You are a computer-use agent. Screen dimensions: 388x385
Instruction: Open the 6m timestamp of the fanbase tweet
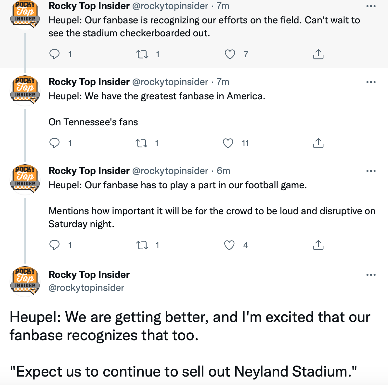224,171
